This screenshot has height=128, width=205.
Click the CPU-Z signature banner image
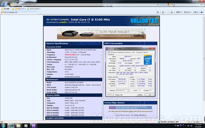click(130, 108)
